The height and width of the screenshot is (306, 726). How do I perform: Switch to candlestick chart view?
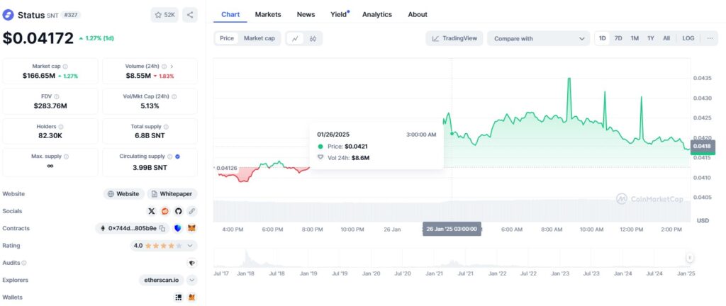(313, 38)
